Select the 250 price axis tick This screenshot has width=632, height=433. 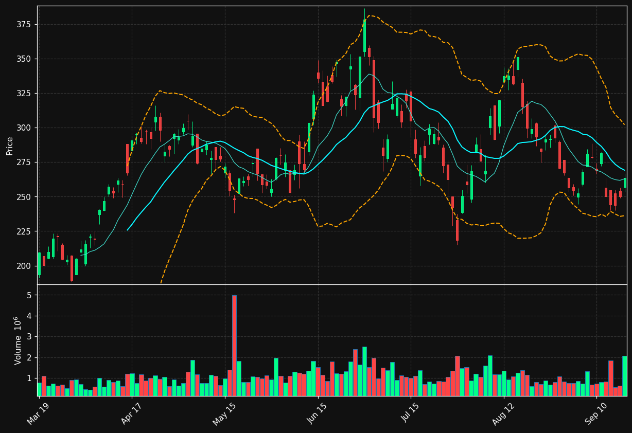[x=25, y=197]
